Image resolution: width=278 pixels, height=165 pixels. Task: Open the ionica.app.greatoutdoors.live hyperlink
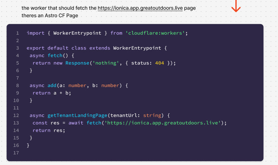[140, 8]
